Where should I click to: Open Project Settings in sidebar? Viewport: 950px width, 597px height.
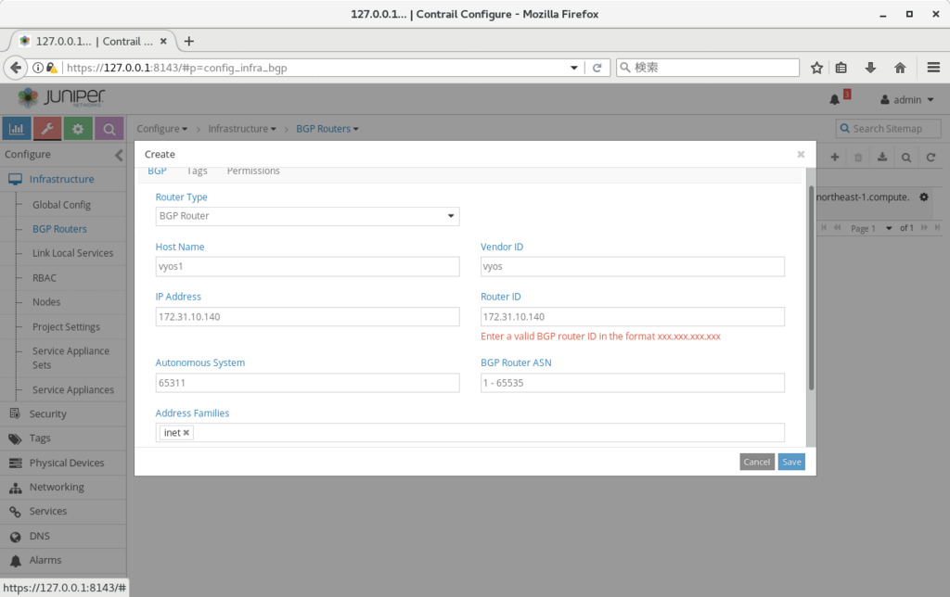[66, 327]
